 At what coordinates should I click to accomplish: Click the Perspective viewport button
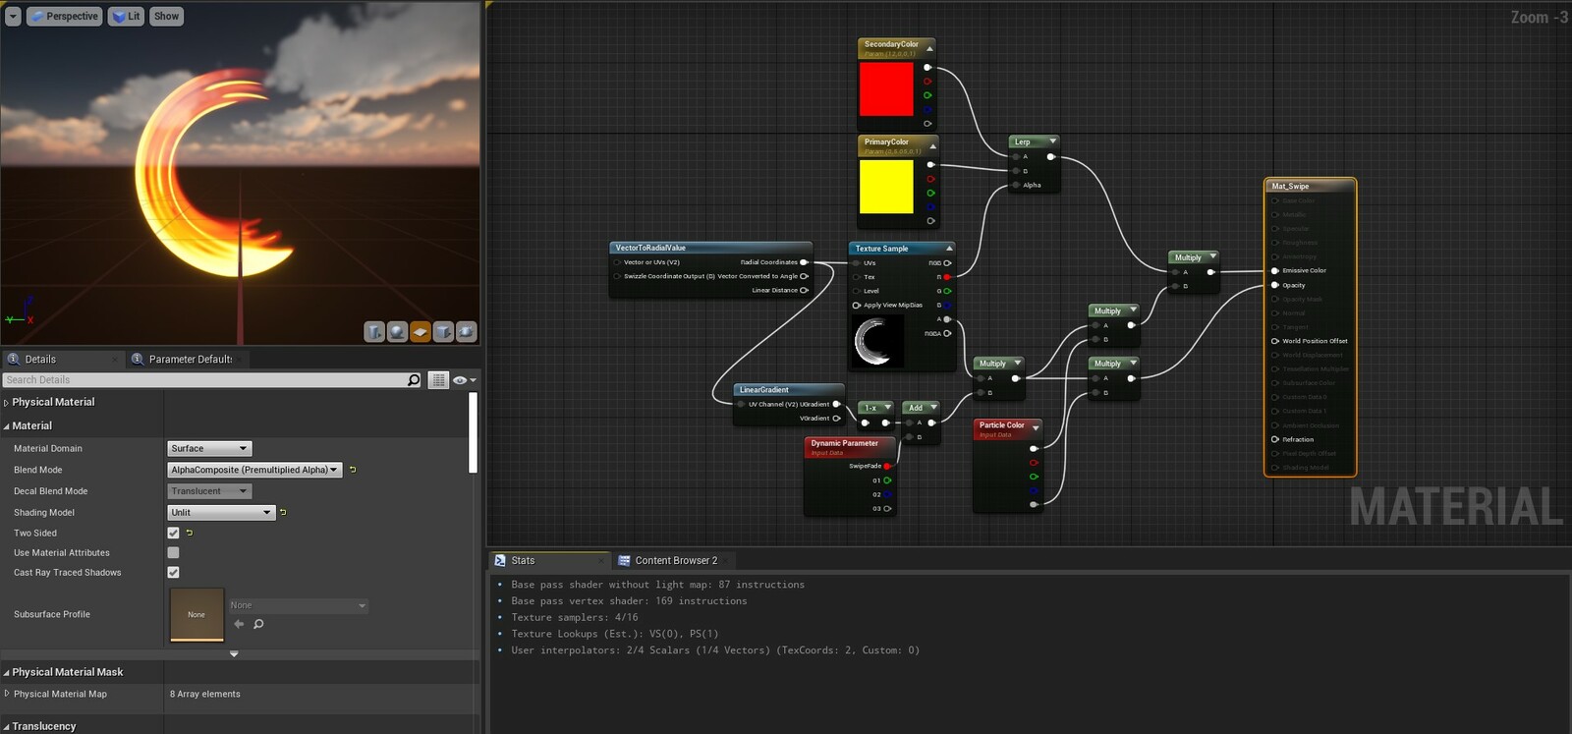[65, 17]
